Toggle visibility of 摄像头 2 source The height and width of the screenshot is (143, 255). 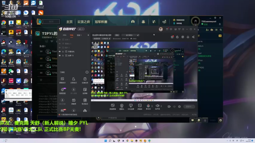pos(60,44)
